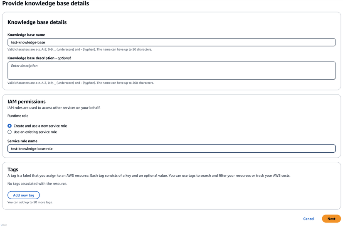Click the "Knowledge base description - optional" label

[39, 58]
